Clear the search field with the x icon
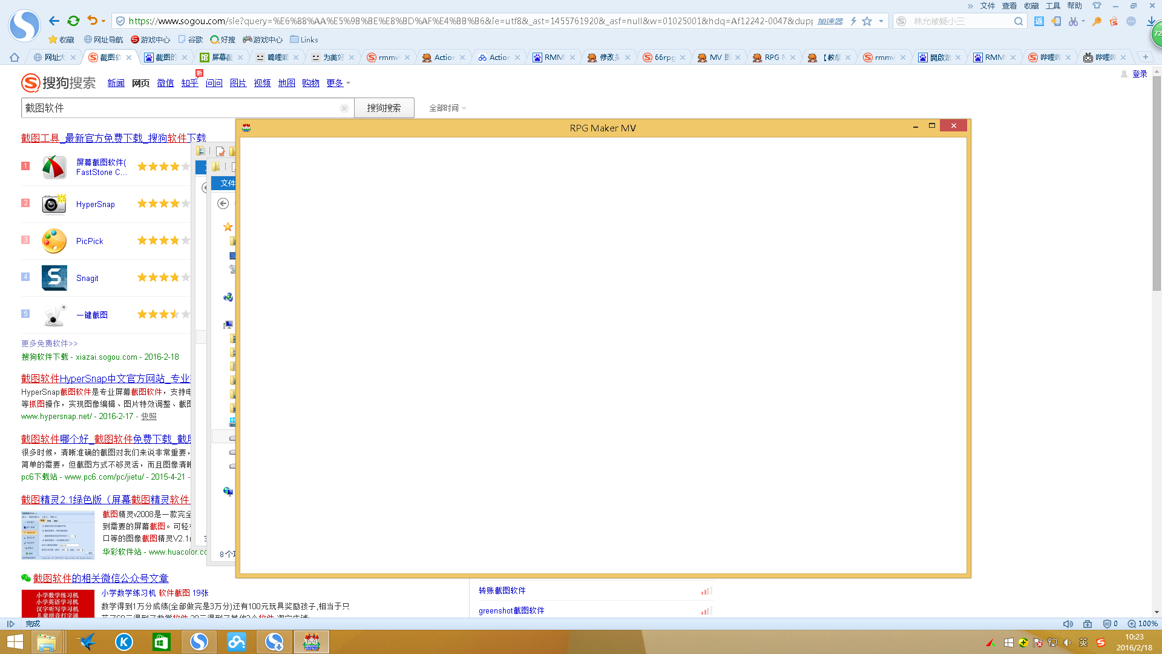 pos(344,108)
